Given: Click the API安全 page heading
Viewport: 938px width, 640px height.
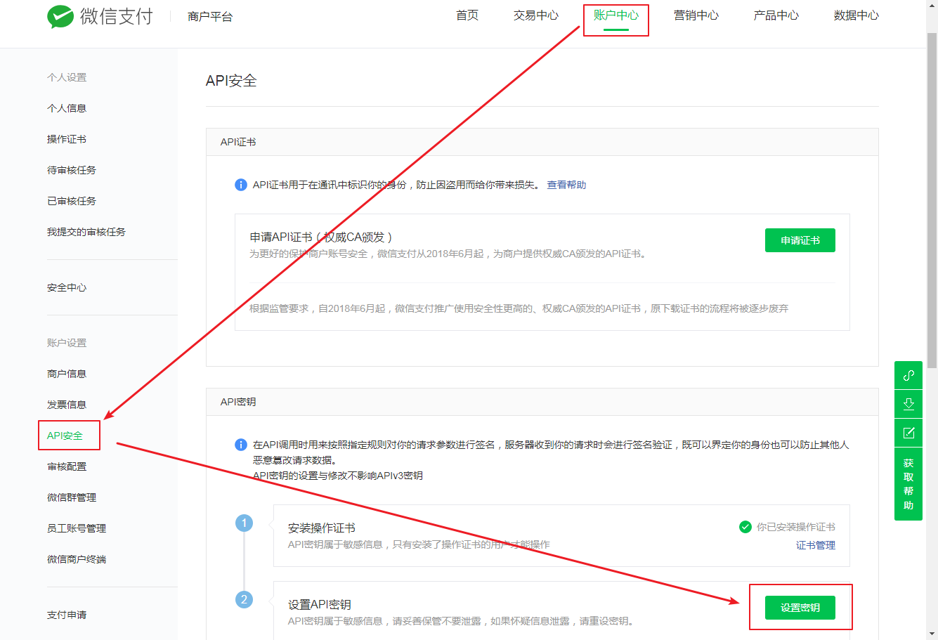Looking at the screenshot, I should point(231,81).
